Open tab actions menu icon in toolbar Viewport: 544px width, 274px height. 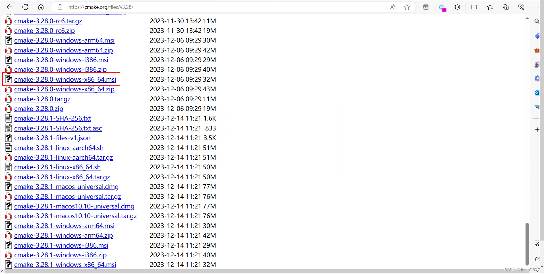pyautogui.click(x=426, y=7)
